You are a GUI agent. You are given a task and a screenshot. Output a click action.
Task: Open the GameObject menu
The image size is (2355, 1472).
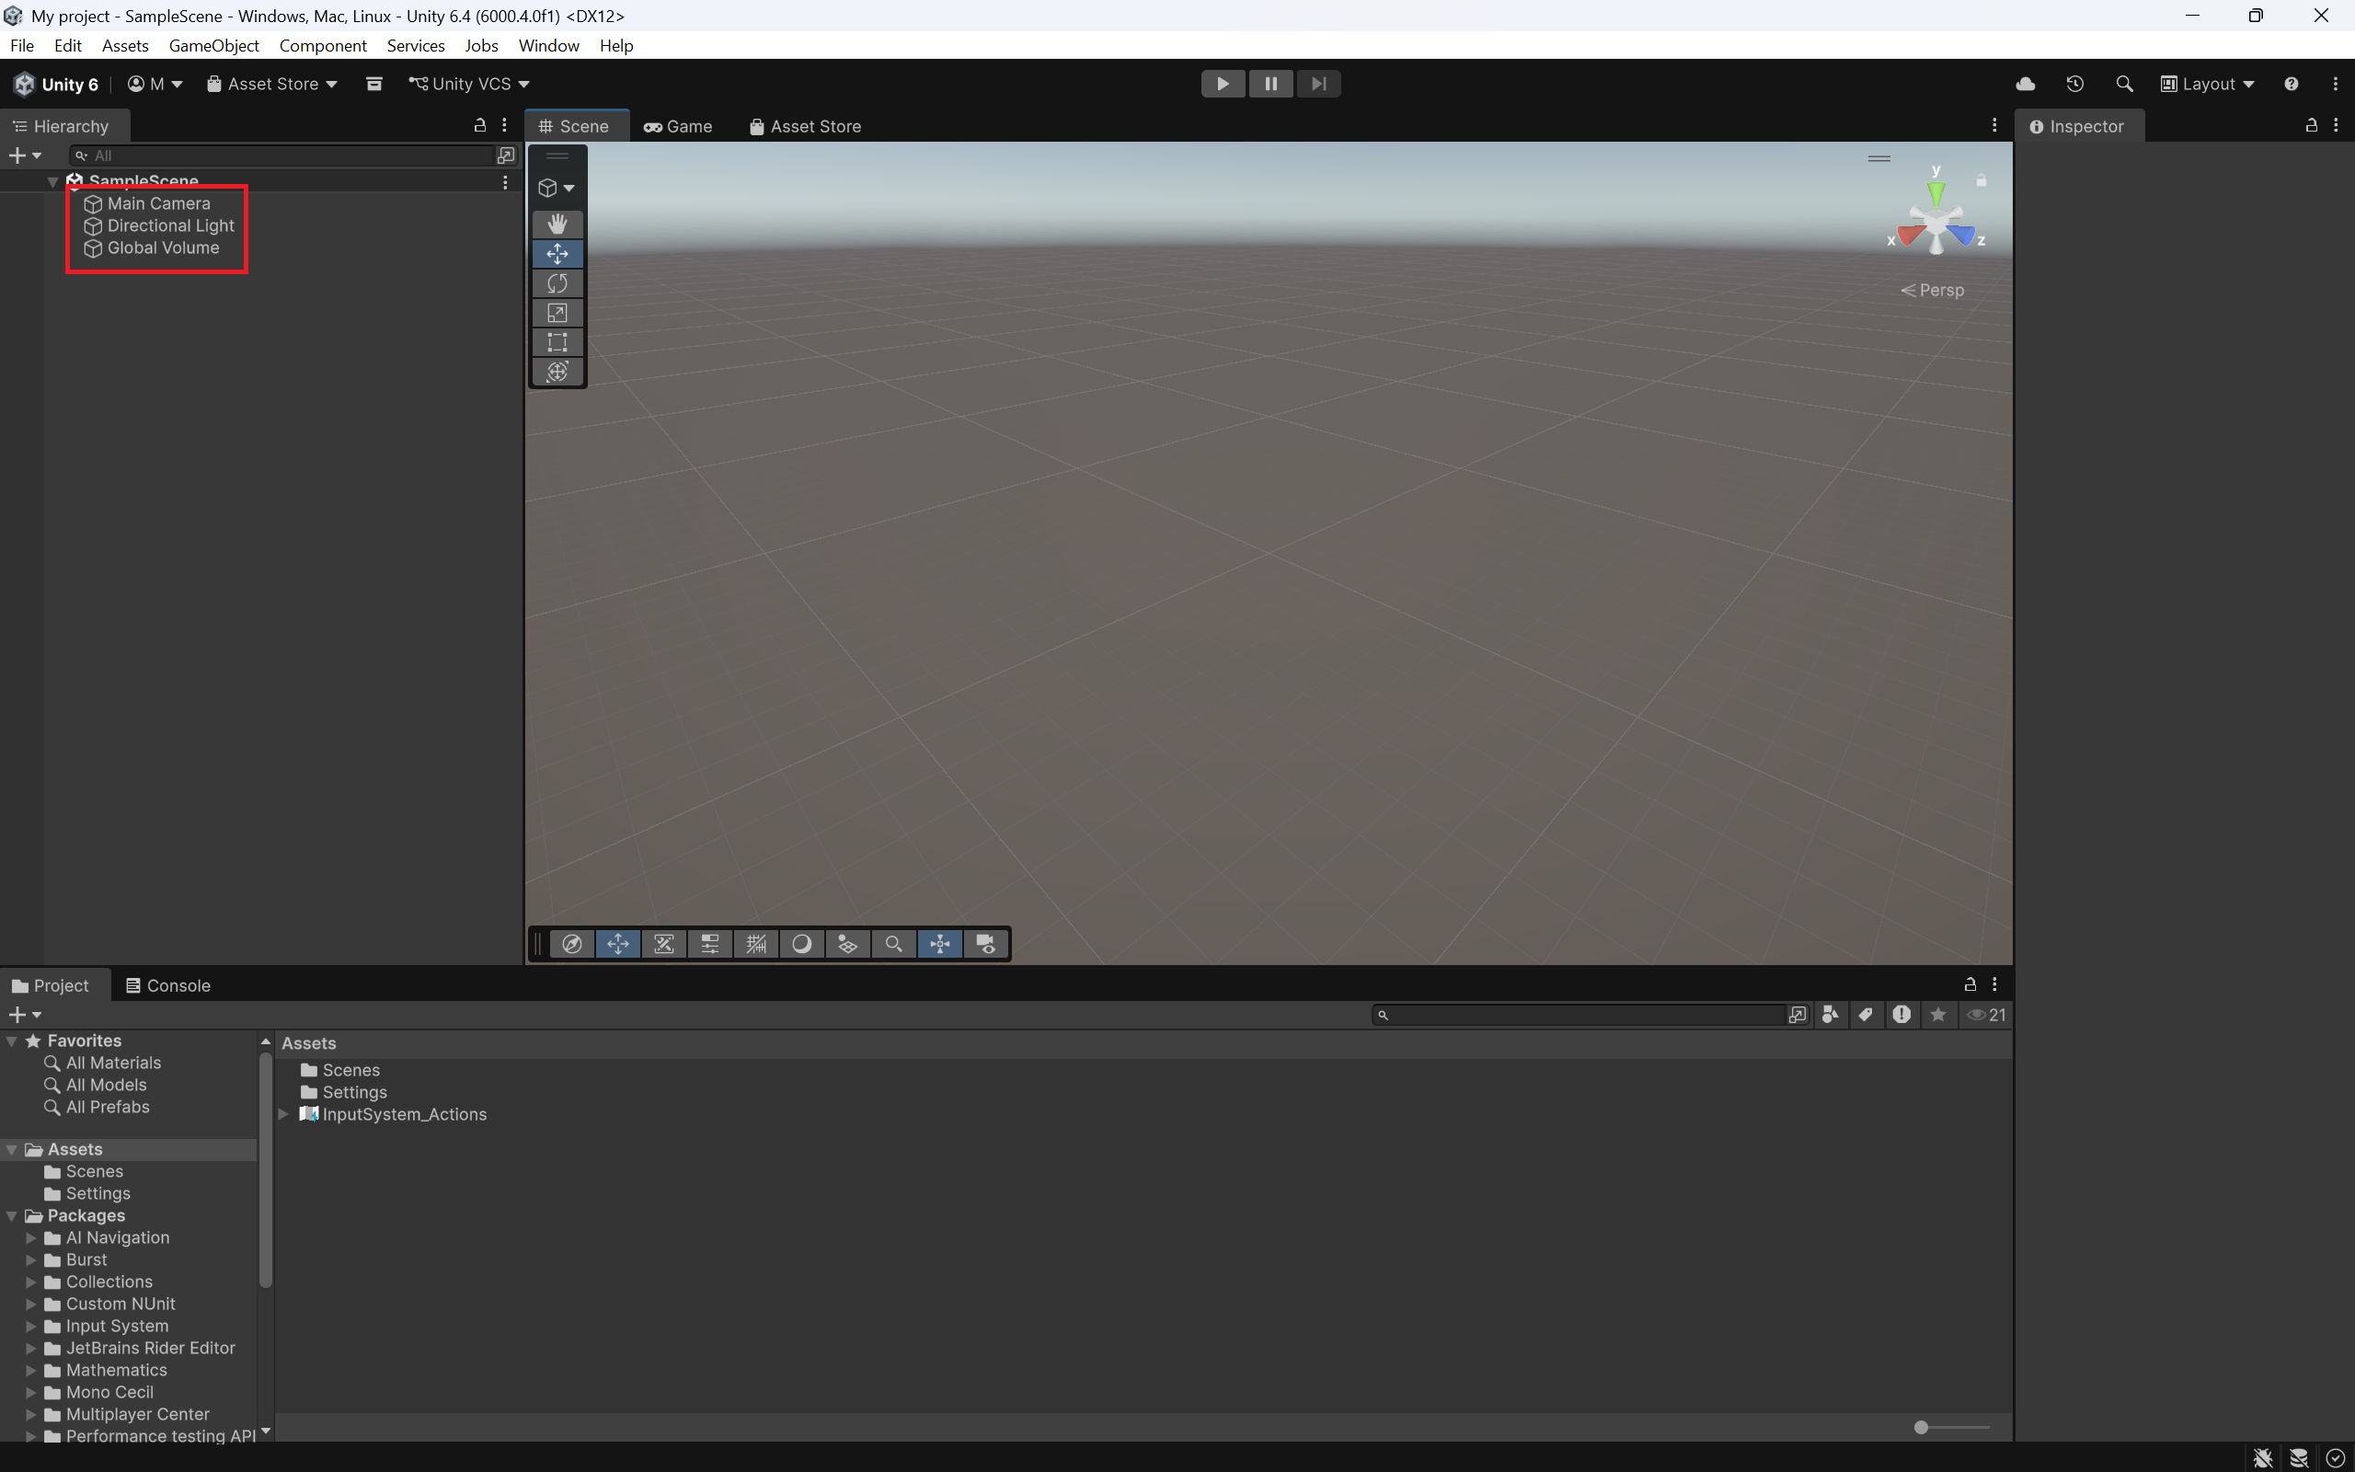tap(213, 46)
